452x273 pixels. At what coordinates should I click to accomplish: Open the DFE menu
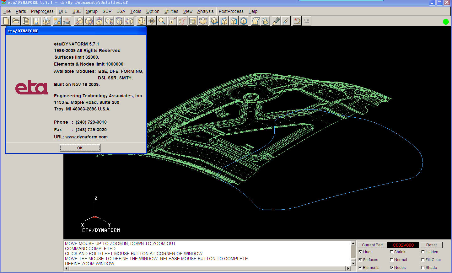coord(63,11)
